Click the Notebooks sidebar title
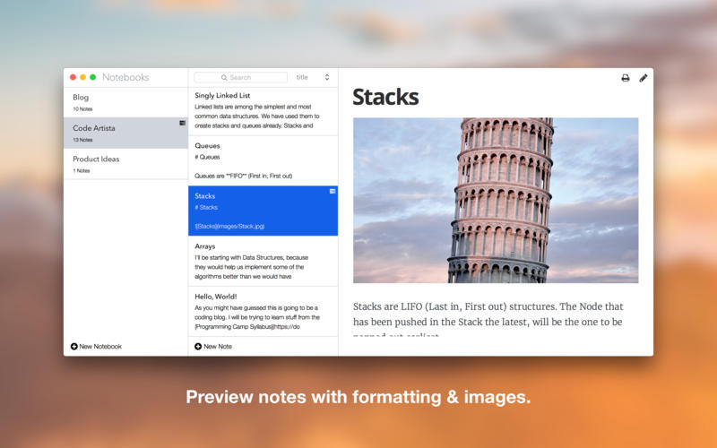This screenshot has height=448, width=717. [x=125, y=77]
